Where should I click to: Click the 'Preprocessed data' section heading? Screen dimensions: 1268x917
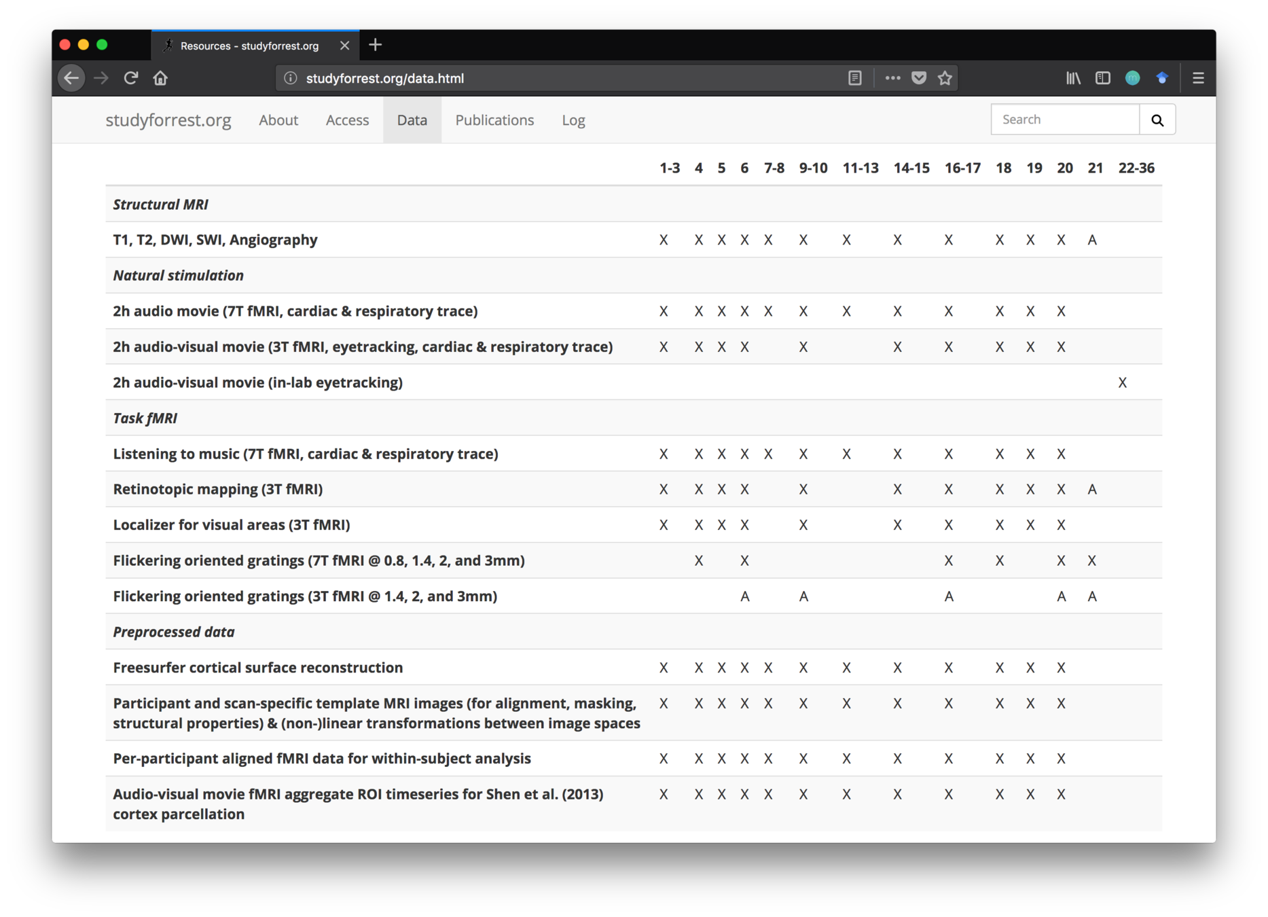click(173, 632)
